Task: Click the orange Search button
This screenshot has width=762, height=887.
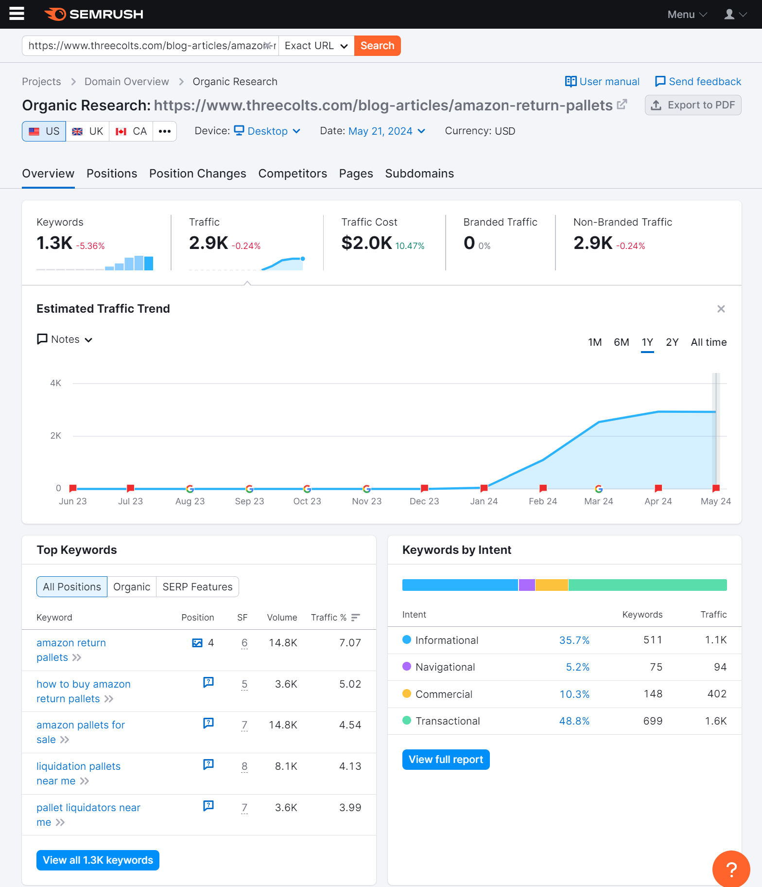Action: click(378, 46)
